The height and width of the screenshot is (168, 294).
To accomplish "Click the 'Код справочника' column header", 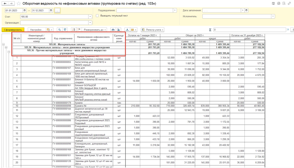I will click(63, 38).
